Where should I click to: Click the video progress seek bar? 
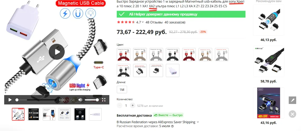click(36, 100)
